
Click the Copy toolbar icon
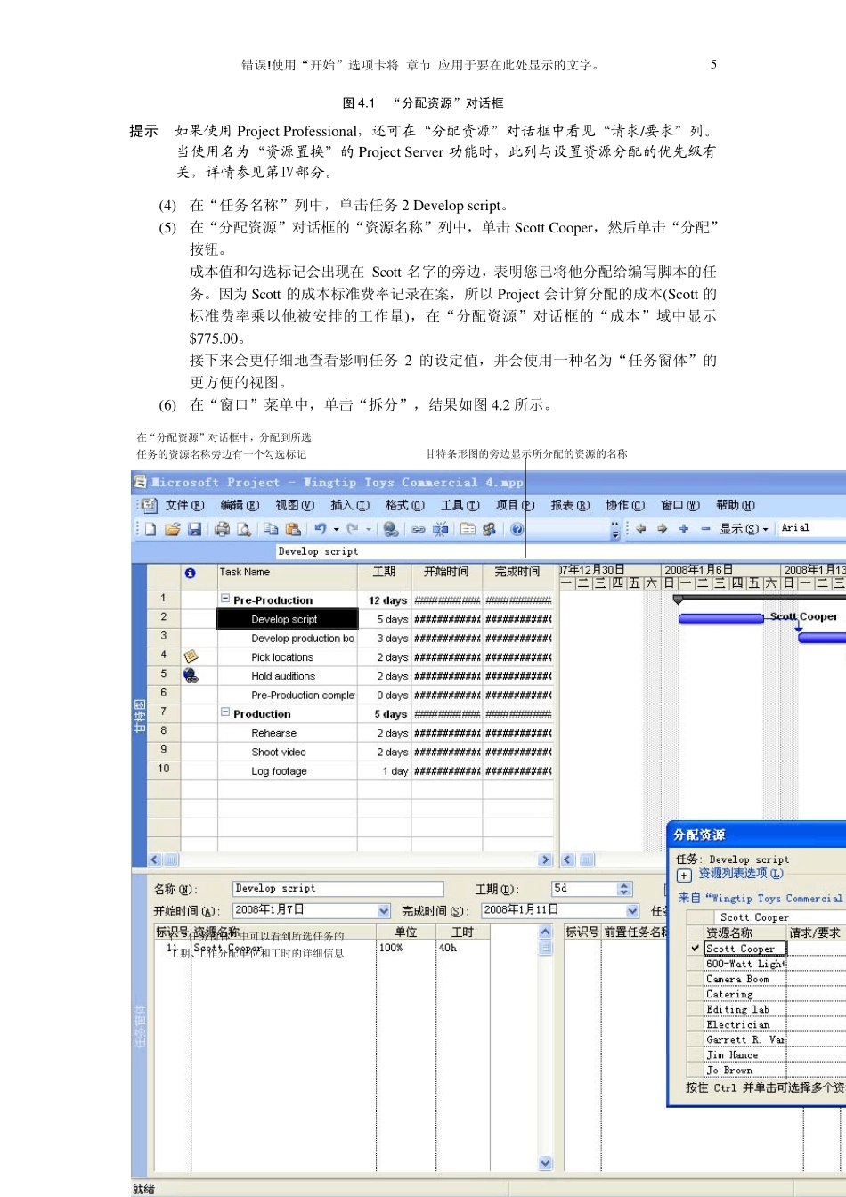tap(272, 529)
